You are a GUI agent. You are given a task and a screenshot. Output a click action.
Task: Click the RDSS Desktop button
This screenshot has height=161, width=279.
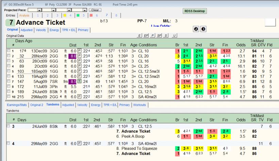pos(195,11)
